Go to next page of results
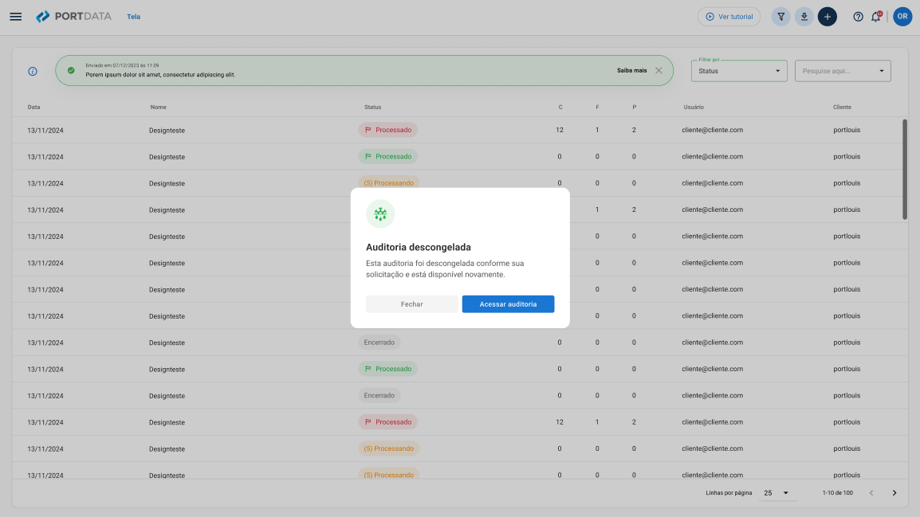This screenshot has height=517, width=920. point(894,493)
